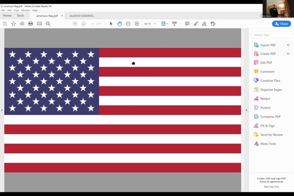
Task: Switch to the Tools tab
Action: point(20,16)
